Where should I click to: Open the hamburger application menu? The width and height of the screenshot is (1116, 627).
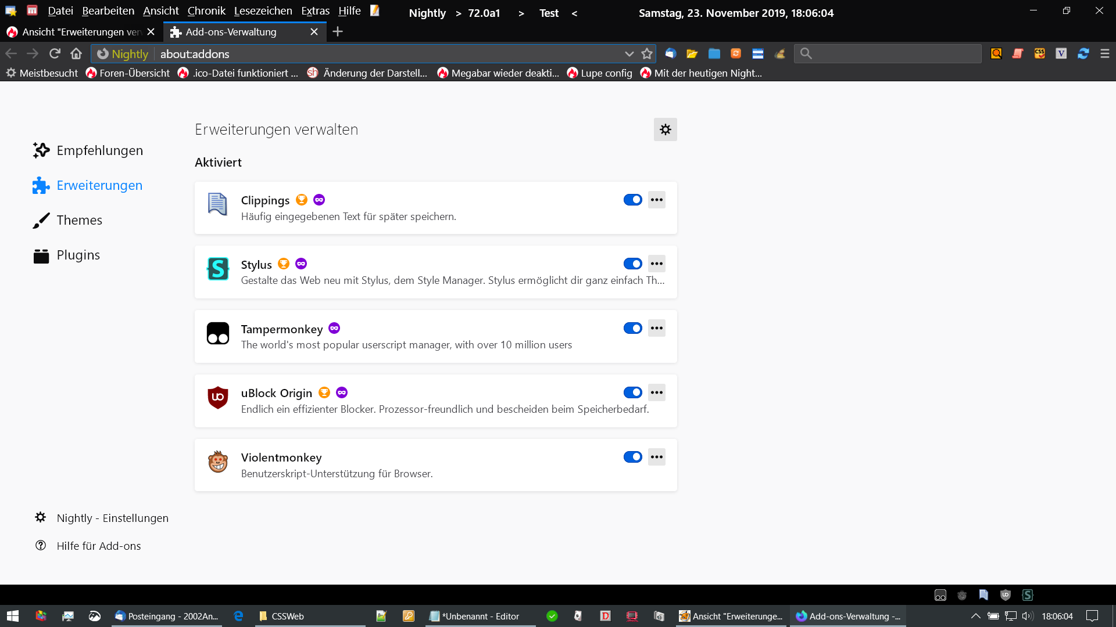[1105, 53]
